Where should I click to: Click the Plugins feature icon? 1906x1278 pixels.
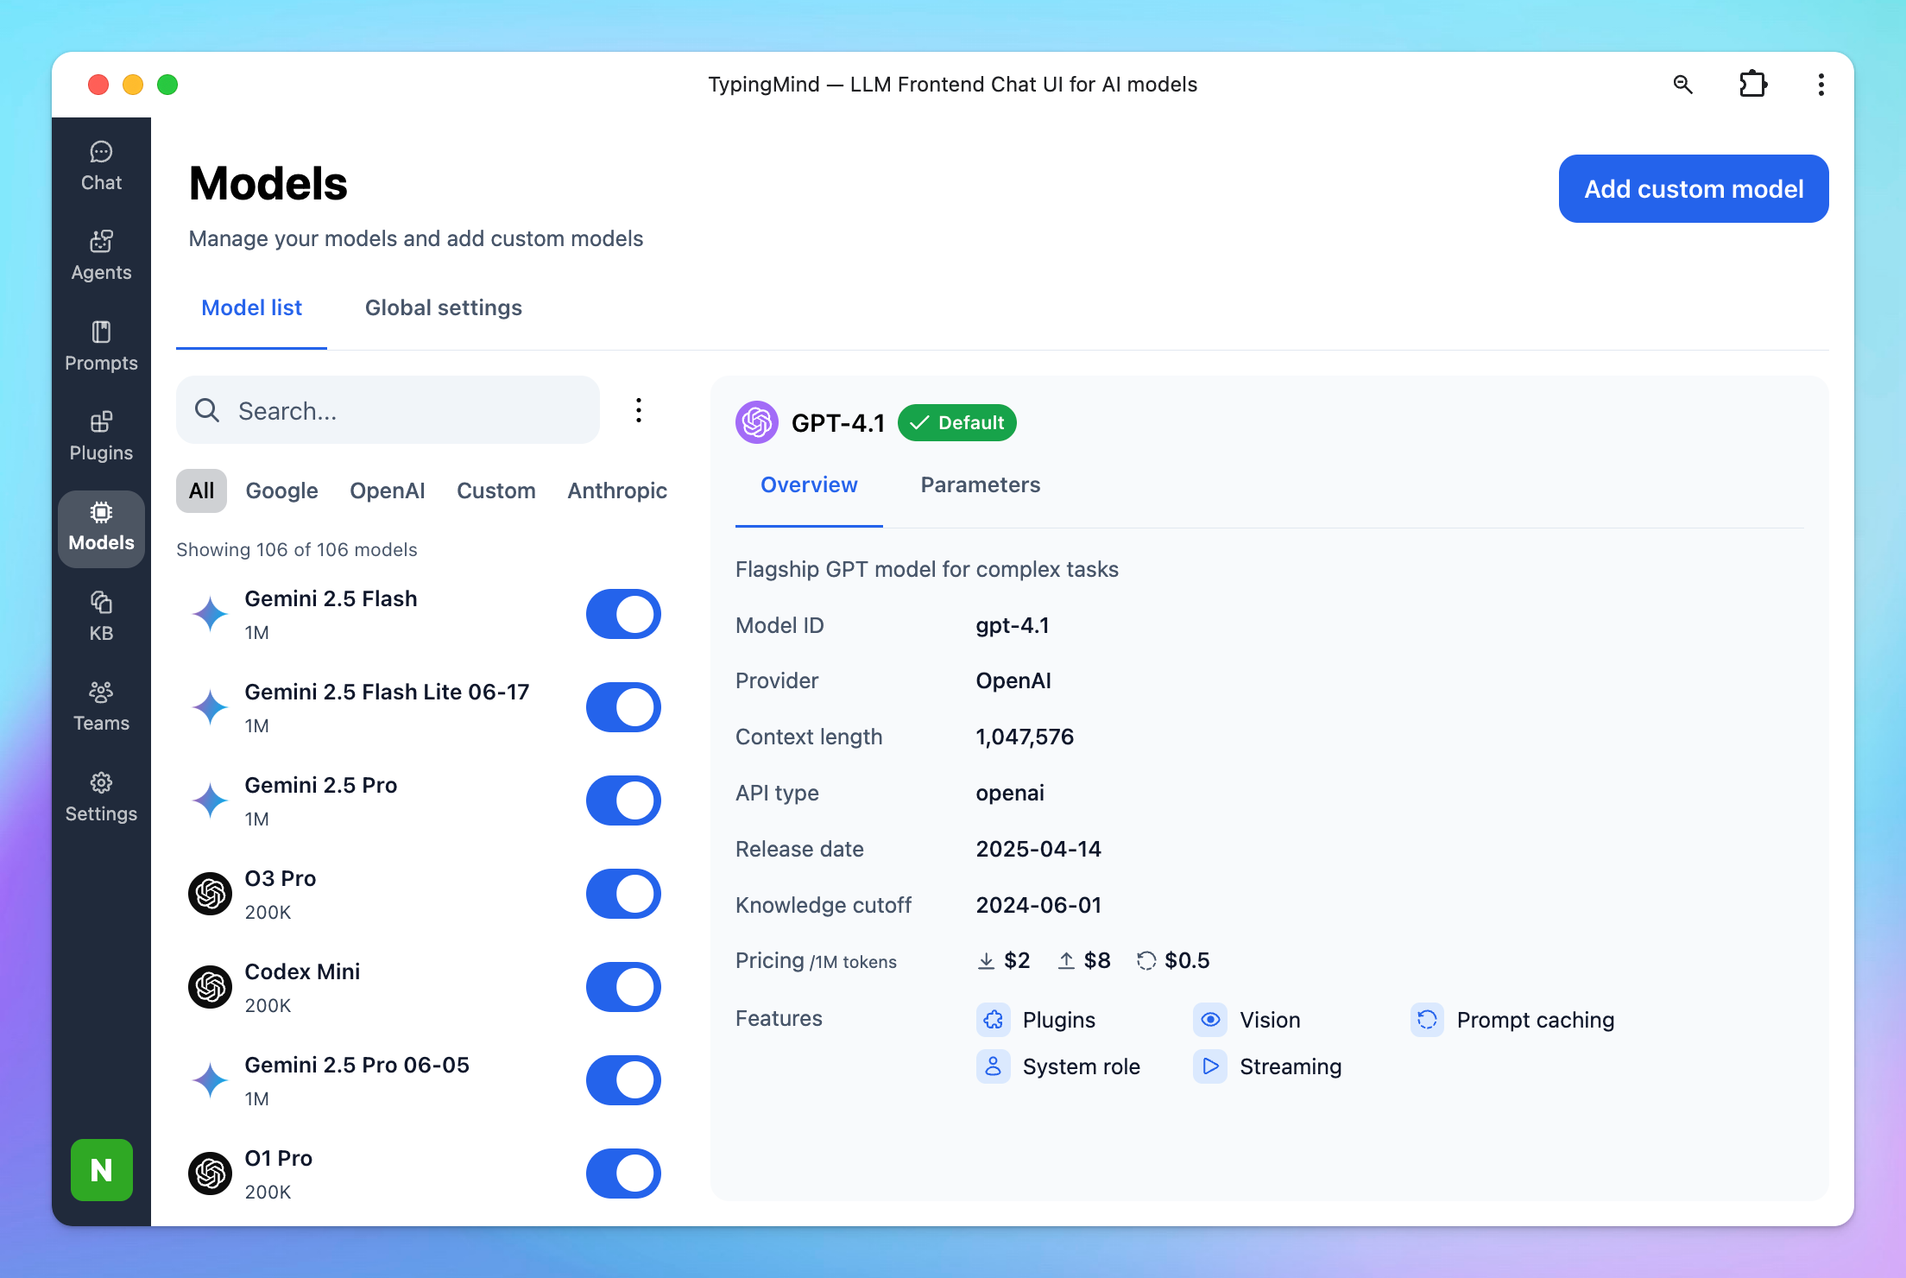tap(994, 1020)
